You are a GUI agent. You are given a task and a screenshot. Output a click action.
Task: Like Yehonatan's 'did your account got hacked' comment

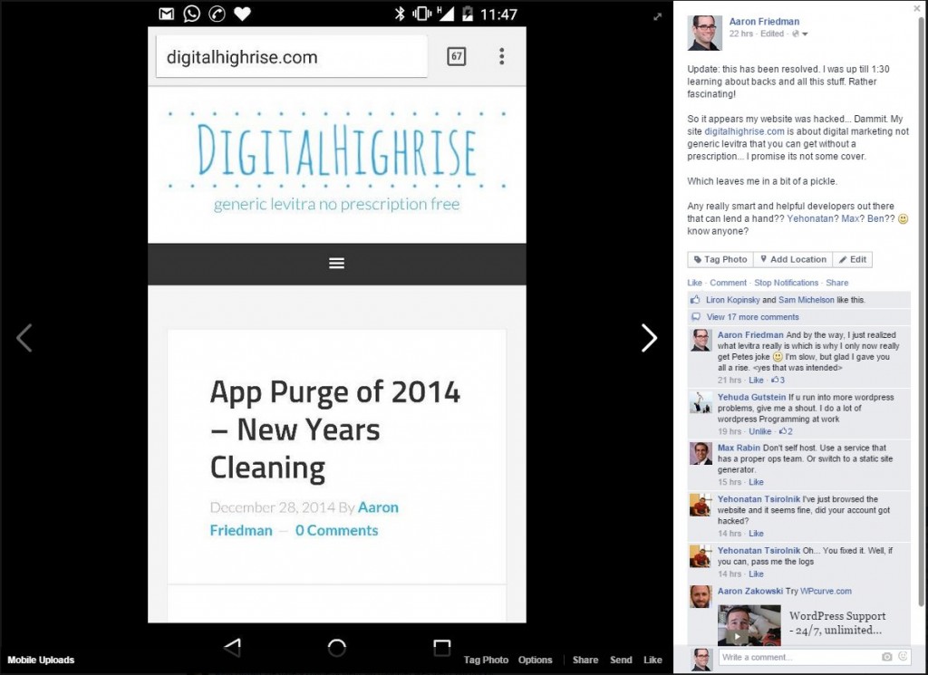(x=756, y=534)
